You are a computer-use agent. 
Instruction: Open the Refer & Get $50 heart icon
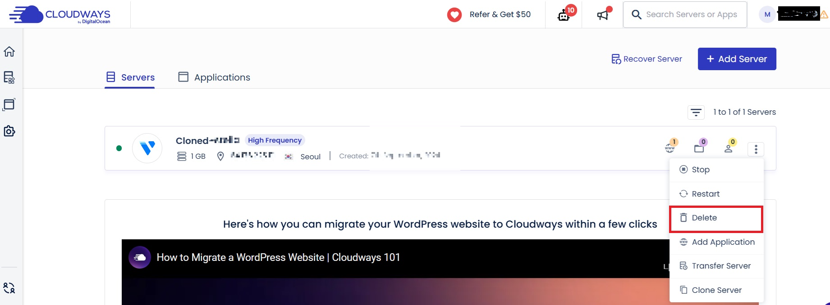click(454, 15)
